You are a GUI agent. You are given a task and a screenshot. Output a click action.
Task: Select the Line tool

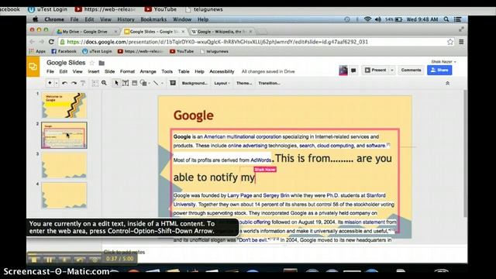click(155, 83)
